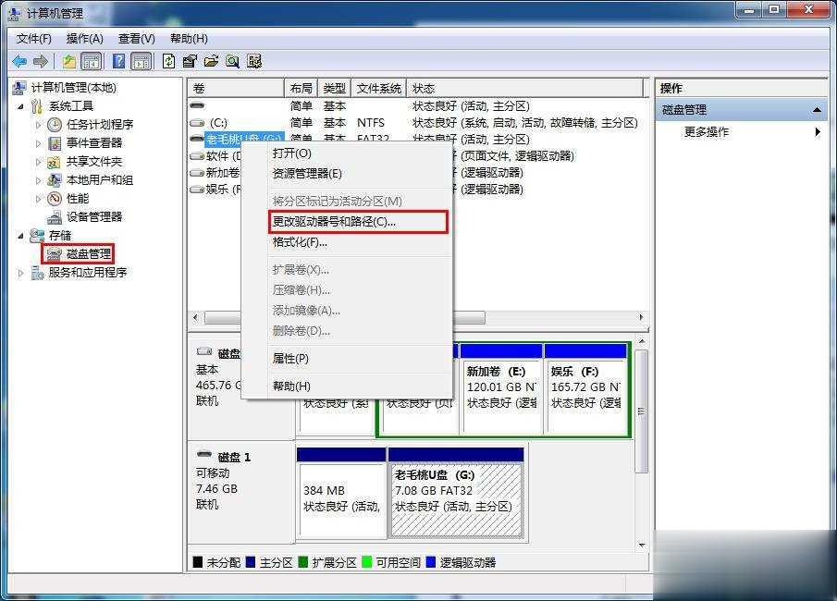Select the 新加卷 (E:) partition block
The width and height of the screenshot is (837, 601).
point(502,388)
